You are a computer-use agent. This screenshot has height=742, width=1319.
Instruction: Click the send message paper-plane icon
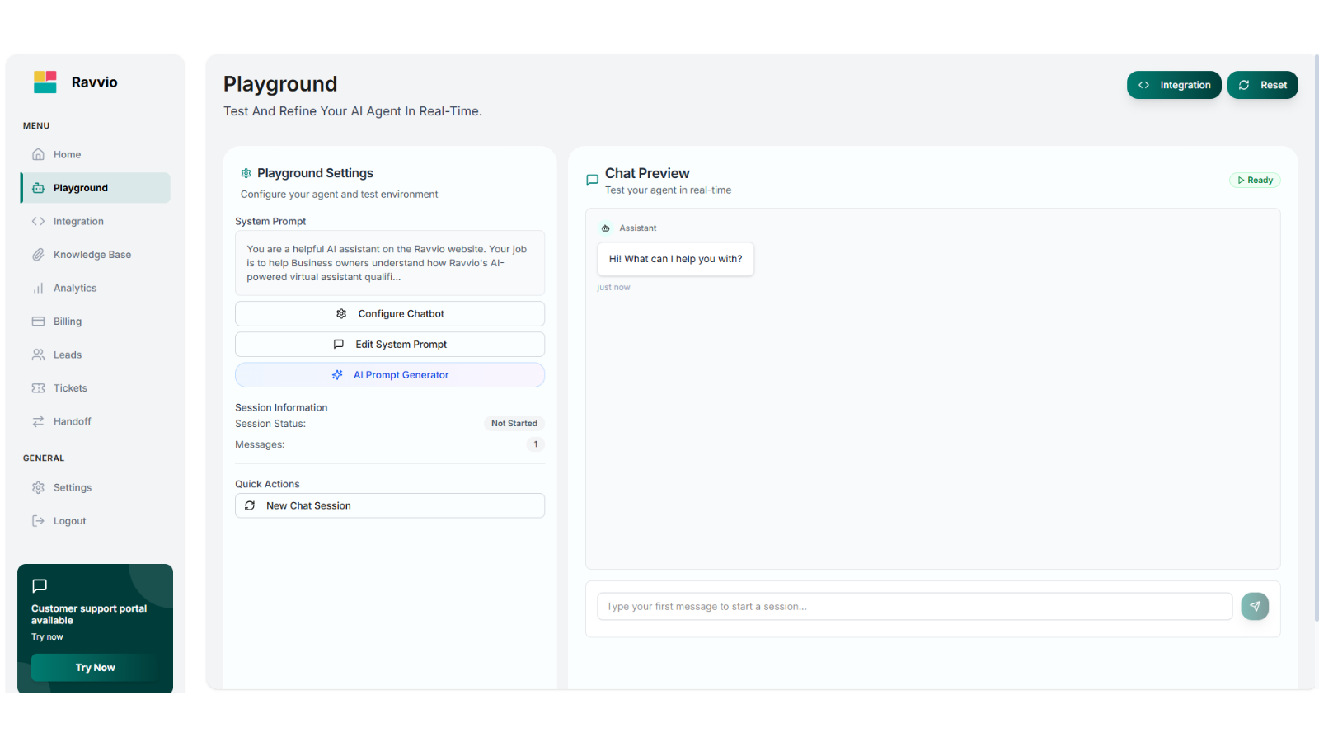[x=1255, y=606]
